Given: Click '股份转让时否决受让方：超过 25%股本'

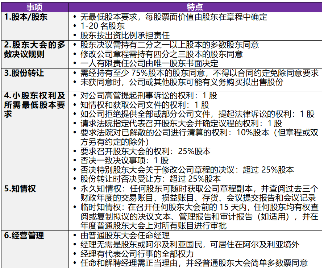Looking at the screenshot, I should (x=150, y=179).
